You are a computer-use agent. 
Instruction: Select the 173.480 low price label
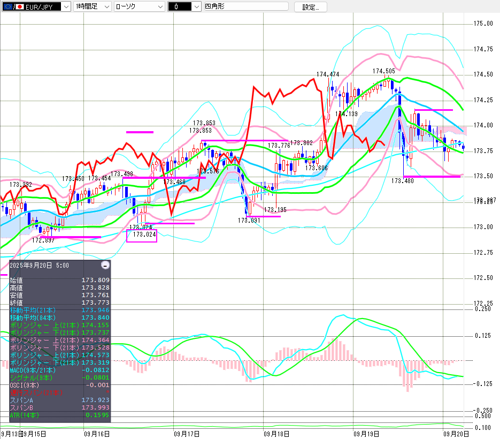point(402,181)
